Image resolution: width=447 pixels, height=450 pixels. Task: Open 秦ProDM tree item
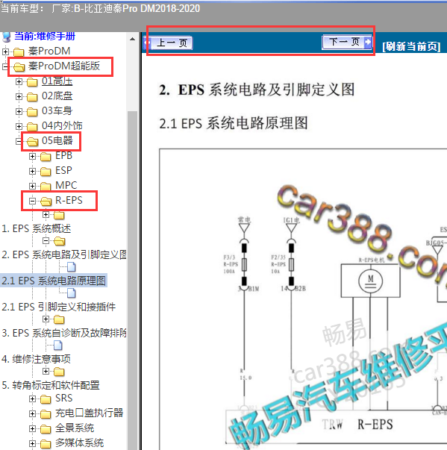click(49, 51)
